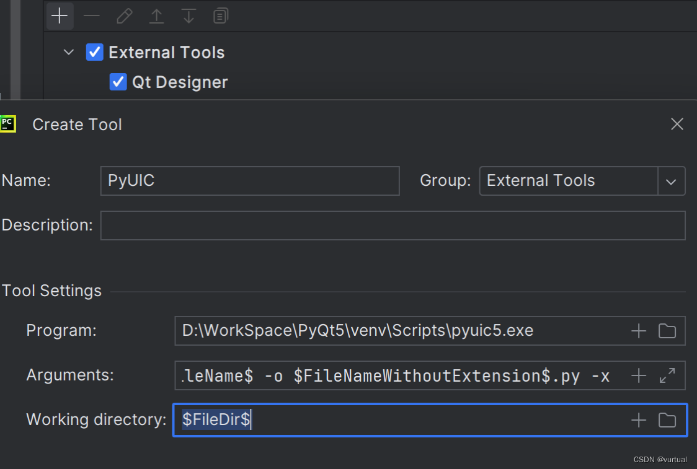Viewport: 697px width, 469px height.
Task: Move tool up with up arrow icon
Action: 156,16
